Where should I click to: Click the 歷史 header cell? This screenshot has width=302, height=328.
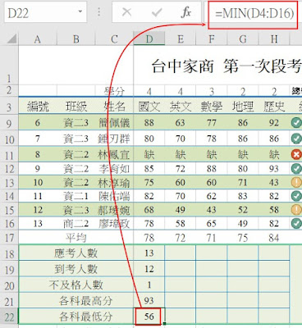[x=274, y=106]
